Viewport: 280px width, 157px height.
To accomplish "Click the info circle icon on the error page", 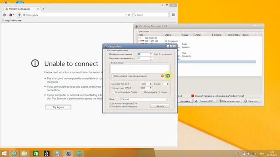I will point(35,63).
